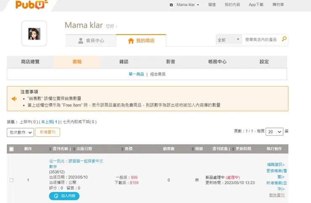Viewport: 311px width, 203px height.
Task: Open the 批次動作 dropdown
Action: click(21, 132)
